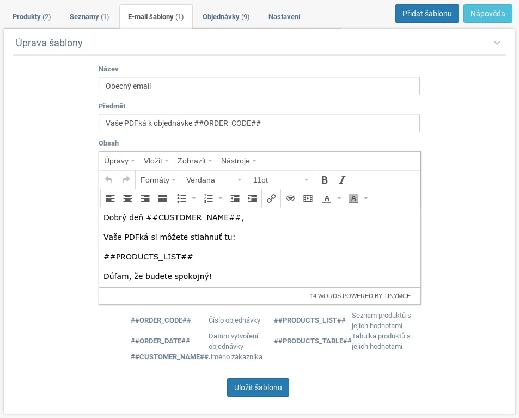The image size is (519, 418).
Task: Click the ##PRODUCTS_TABLE## placeholder label
Action: (x=313, y=341)
